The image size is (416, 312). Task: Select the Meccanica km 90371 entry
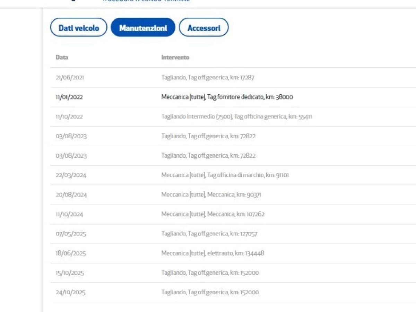(x=211, y=195)
